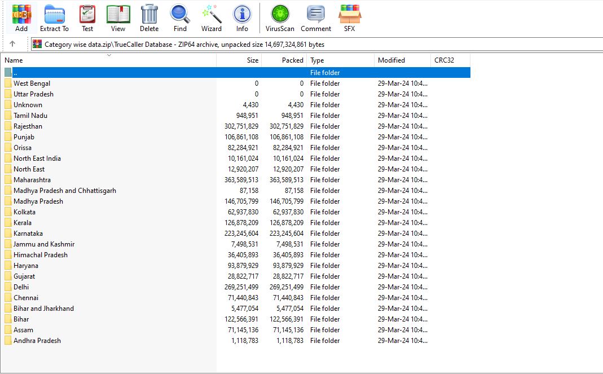Screen dimensions: 603x374
Task: Show archive Info
Action: 242,17
